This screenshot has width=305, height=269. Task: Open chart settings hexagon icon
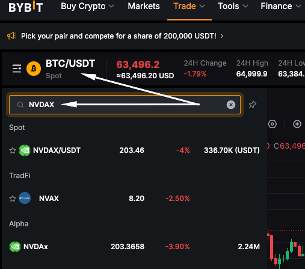point(273,124)
